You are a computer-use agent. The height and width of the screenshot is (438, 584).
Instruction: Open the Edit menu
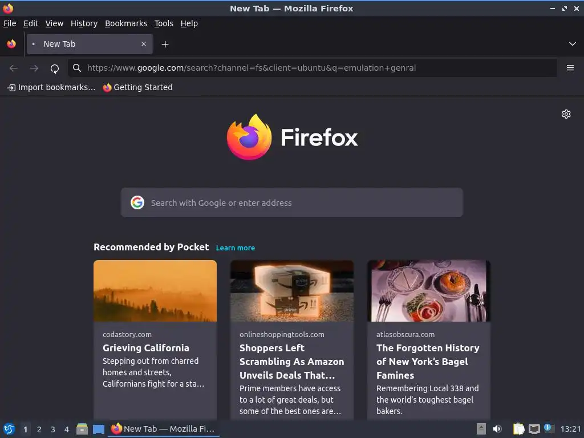point(31,23)
